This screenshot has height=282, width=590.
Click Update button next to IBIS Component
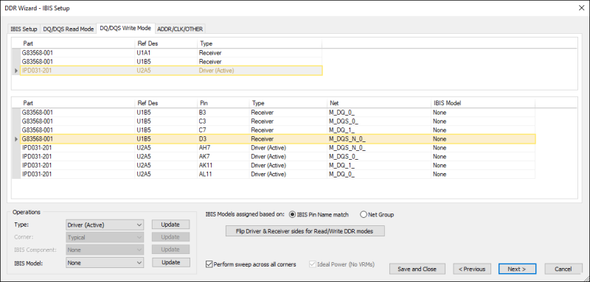[x=171, y=250]
